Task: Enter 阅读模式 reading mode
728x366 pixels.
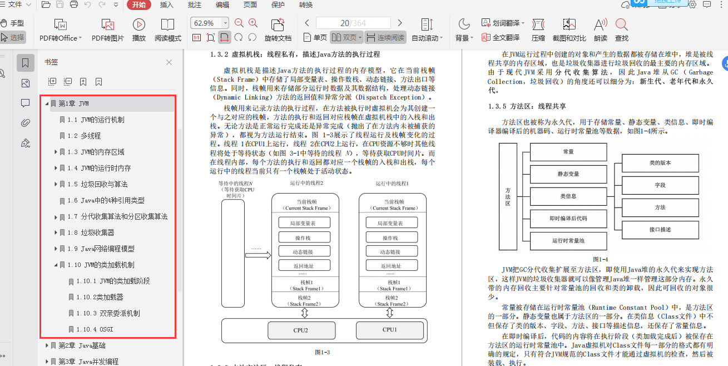Action: tap(168, 30)
